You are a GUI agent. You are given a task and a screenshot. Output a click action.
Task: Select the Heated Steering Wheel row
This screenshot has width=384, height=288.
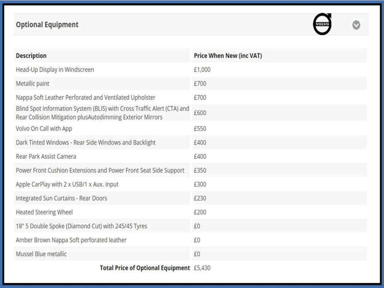coord(44,212)
